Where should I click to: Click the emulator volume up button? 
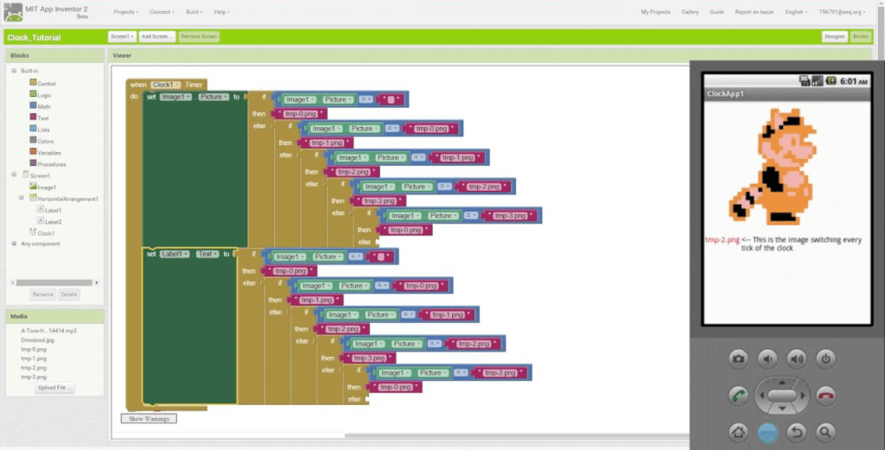click(796, 358)
